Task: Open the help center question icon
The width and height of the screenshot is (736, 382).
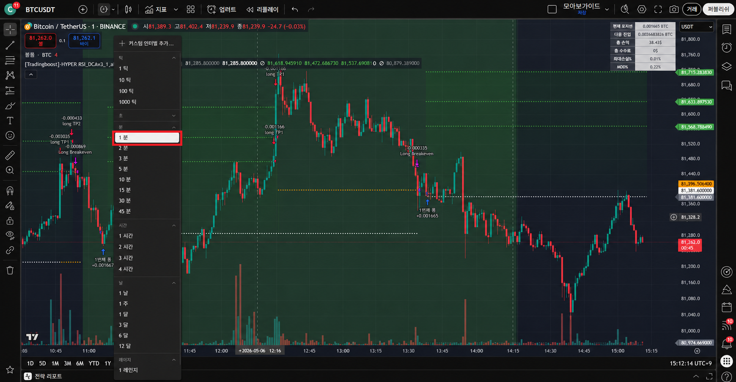Action: pos(727,377)
